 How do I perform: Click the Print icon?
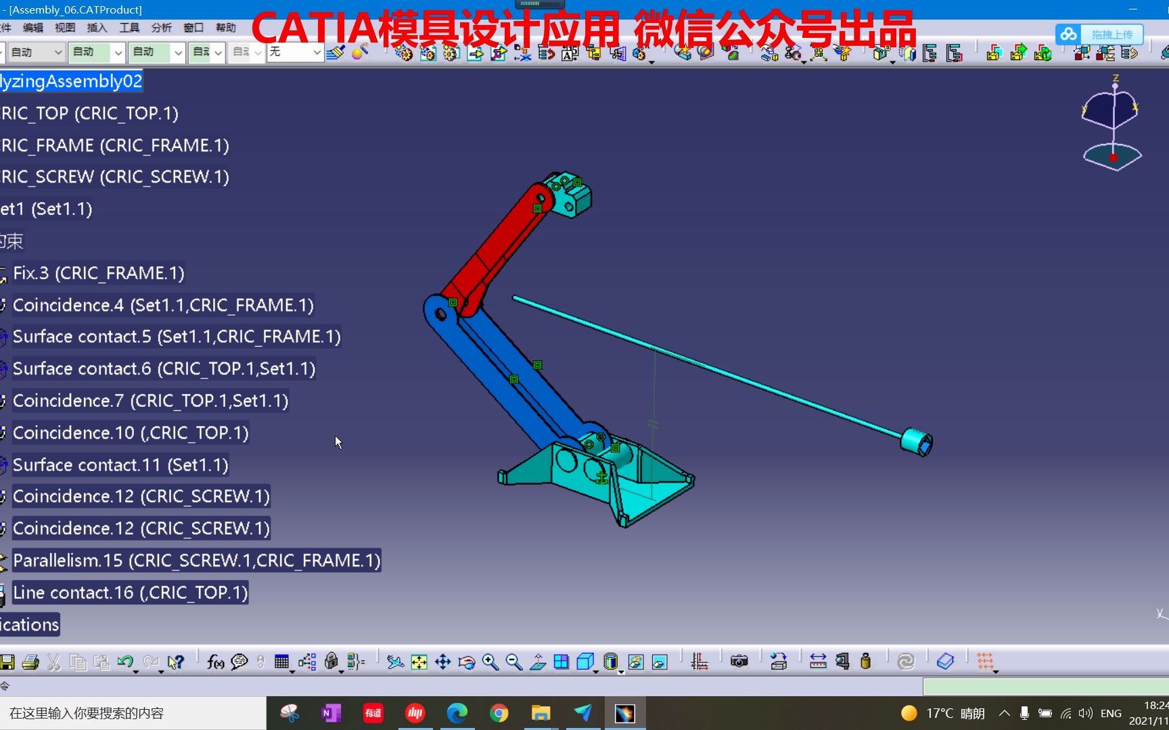(30, 662)
